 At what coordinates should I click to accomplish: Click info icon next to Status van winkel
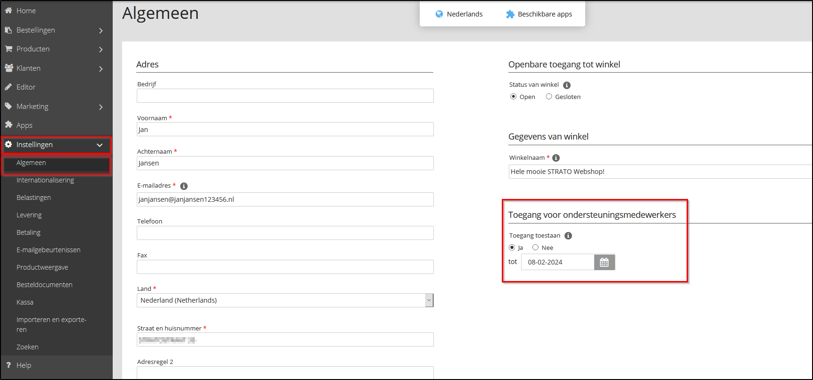point(567,85)
